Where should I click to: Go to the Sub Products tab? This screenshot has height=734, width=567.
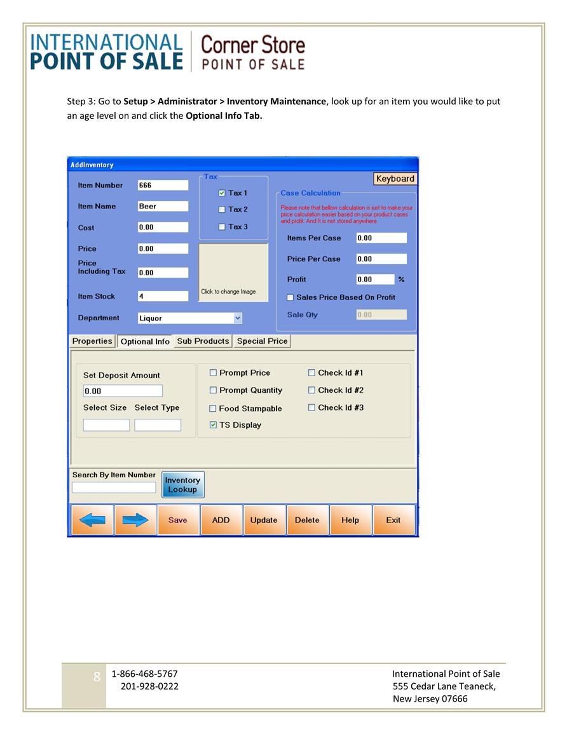203,341
